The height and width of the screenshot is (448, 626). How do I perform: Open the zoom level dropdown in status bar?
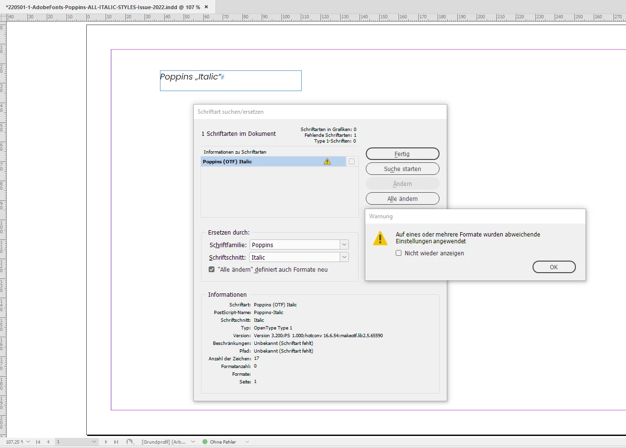point(28,442)
